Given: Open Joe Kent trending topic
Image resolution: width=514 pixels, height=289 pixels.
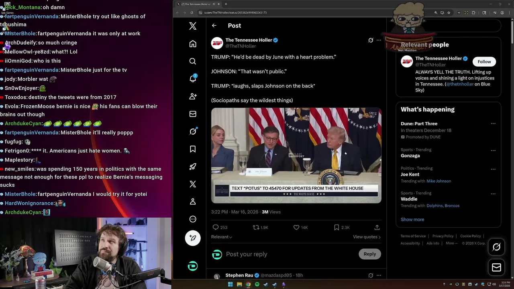Looking at the screenshot, I should tap(410, 175).
